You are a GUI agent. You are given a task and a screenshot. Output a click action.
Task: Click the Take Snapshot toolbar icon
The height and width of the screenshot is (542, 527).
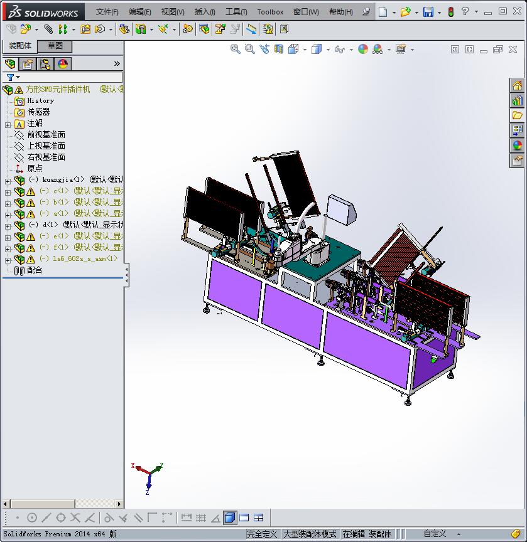click(x=284, y=29)
